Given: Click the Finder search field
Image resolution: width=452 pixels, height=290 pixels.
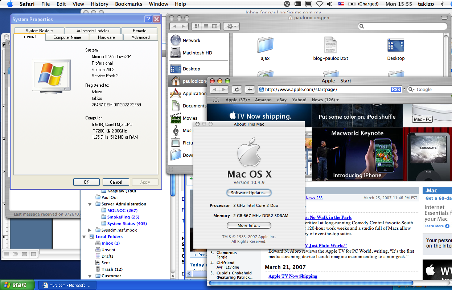Looking at the screenshot, I should pyautogui.click(x=403, y=26).
